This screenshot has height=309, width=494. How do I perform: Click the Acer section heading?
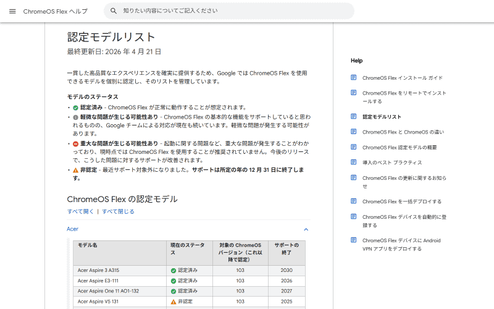(72, 229)
